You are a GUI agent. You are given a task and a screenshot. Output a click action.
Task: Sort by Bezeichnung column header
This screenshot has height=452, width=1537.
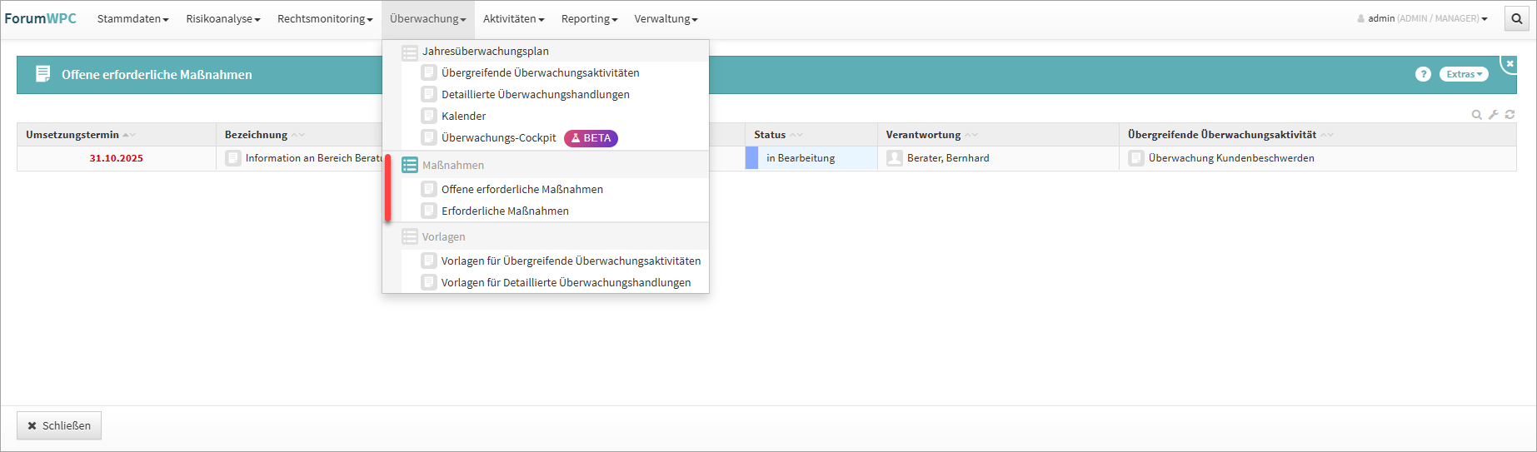[x=256, y=134]
